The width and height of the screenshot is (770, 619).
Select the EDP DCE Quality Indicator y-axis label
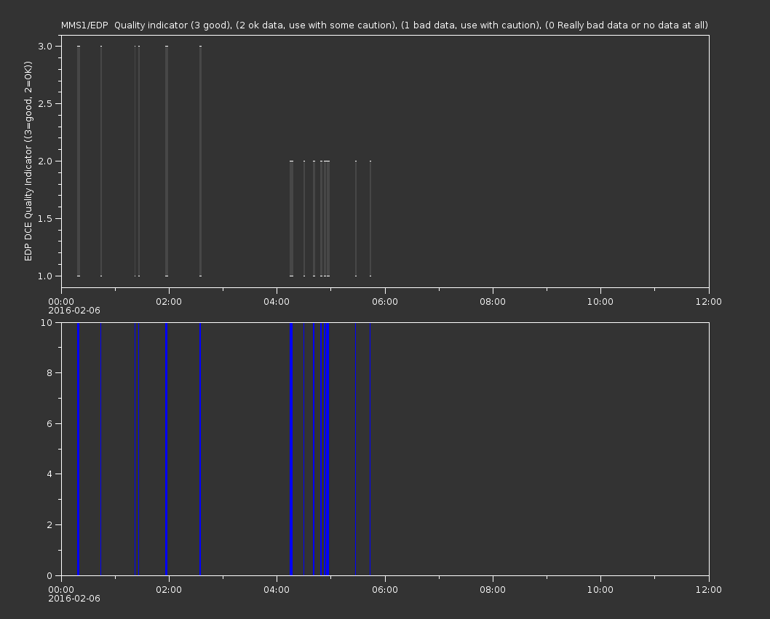pyautogui.click(x=28, y=161)
